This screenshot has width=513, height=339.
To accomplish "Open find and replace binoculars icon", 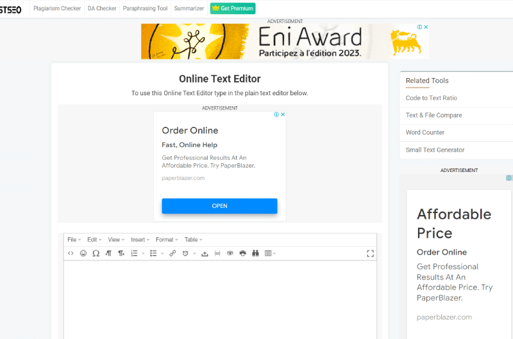I will click(255, 253).
